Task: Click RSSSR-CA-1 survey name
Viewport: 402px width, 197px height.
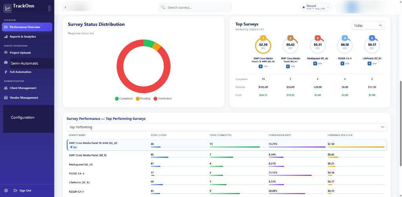Action: click(x=77, y=192)
